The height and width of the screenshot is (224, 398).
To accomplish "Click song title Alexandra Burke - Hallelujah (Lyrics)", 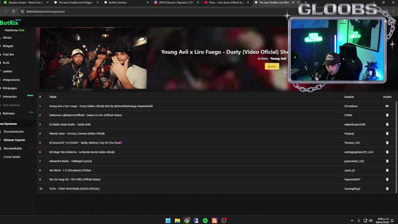I will pos(71,161).
